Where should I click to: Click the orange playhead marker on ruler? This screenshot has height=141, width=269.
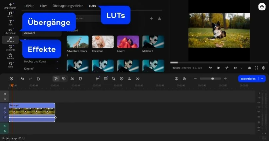coord(12,85)
